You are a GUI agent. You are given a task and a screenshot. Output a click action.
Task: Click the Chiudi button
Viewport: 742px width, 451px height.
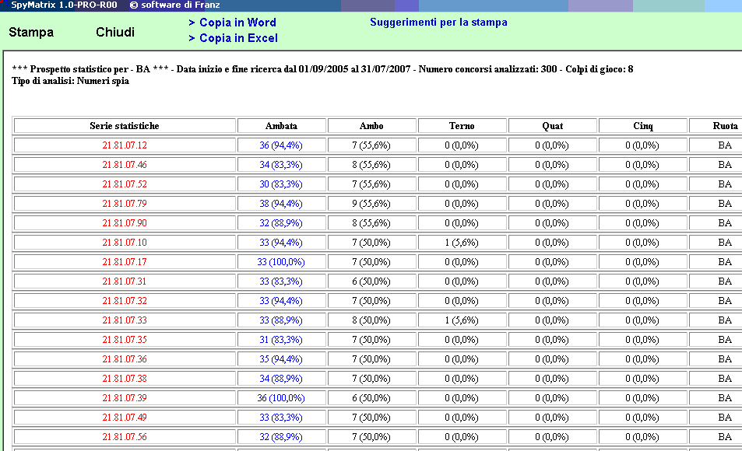[x=115, y=32]
